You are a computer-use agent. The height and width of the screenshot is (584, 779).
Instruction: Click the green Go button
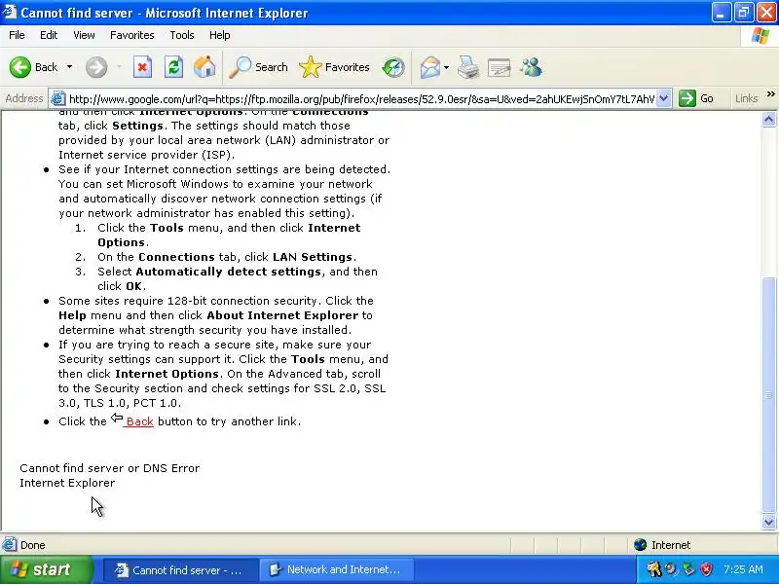(x=697, y=98)
